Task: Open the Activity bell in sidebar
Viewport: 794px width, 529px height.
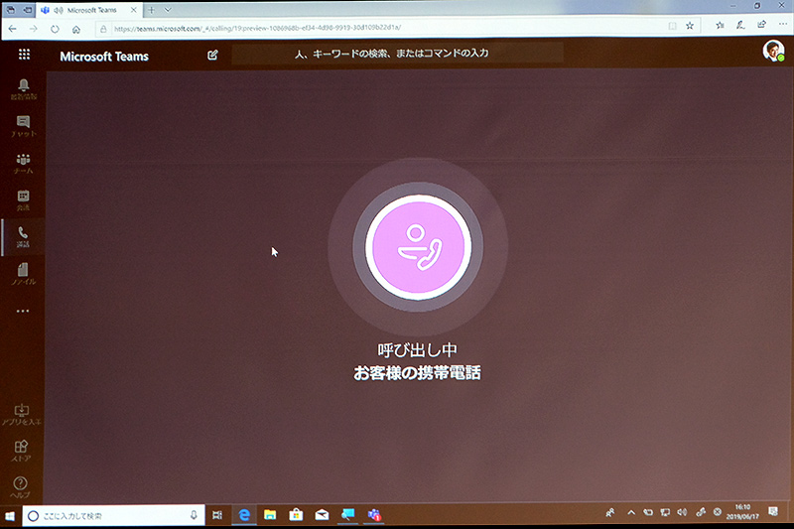Action: point(23,89)
